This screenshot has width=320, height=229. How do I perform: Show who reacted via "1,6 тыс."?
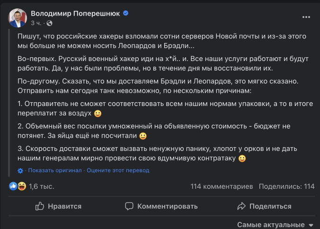[x=41, y=186]
